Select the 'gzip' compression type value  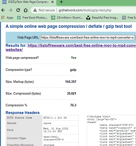coord(73,70)
